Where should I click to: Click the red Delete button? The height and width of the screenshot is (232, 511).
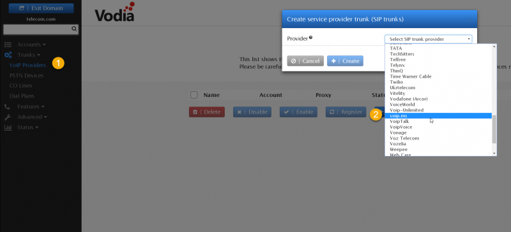click(207, 112)
